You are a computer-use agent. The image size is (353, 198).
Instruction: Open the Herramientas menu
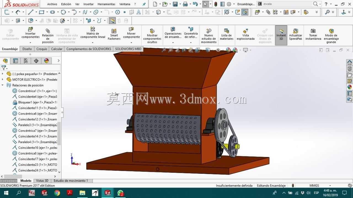pyautogui.click(x=106, y=4)
